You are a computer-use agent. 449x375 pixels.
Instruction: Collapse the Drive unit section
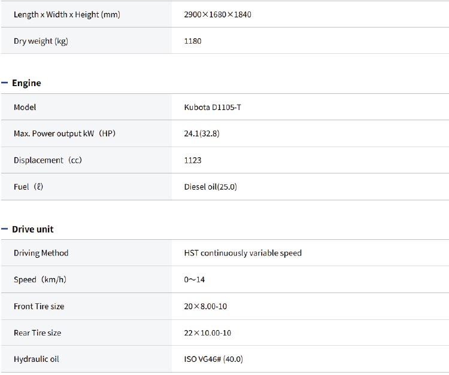coord(5,230)
